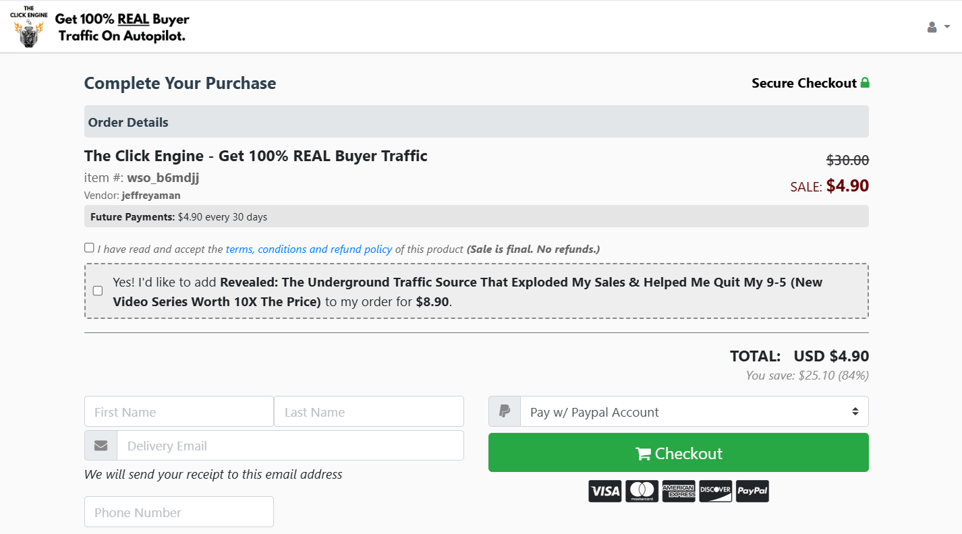Screen dimensions: 962x534
Task: Click the Phone Number field
Action: [x=178, y=512]
